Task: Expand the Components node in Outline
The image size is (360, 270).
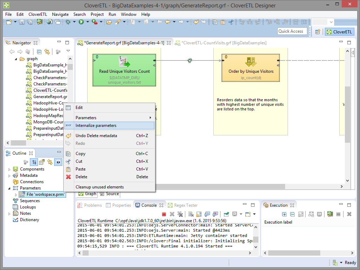Action: pos(9,169)
